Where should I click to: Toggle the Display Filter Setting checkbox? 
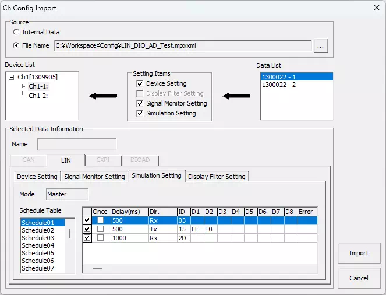140,93
